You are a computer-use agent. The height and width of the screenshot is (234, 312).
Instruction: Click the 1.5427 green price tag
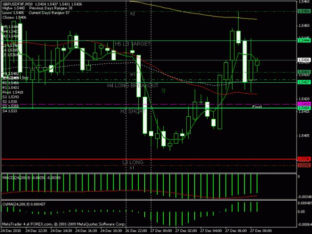[304, 82]
